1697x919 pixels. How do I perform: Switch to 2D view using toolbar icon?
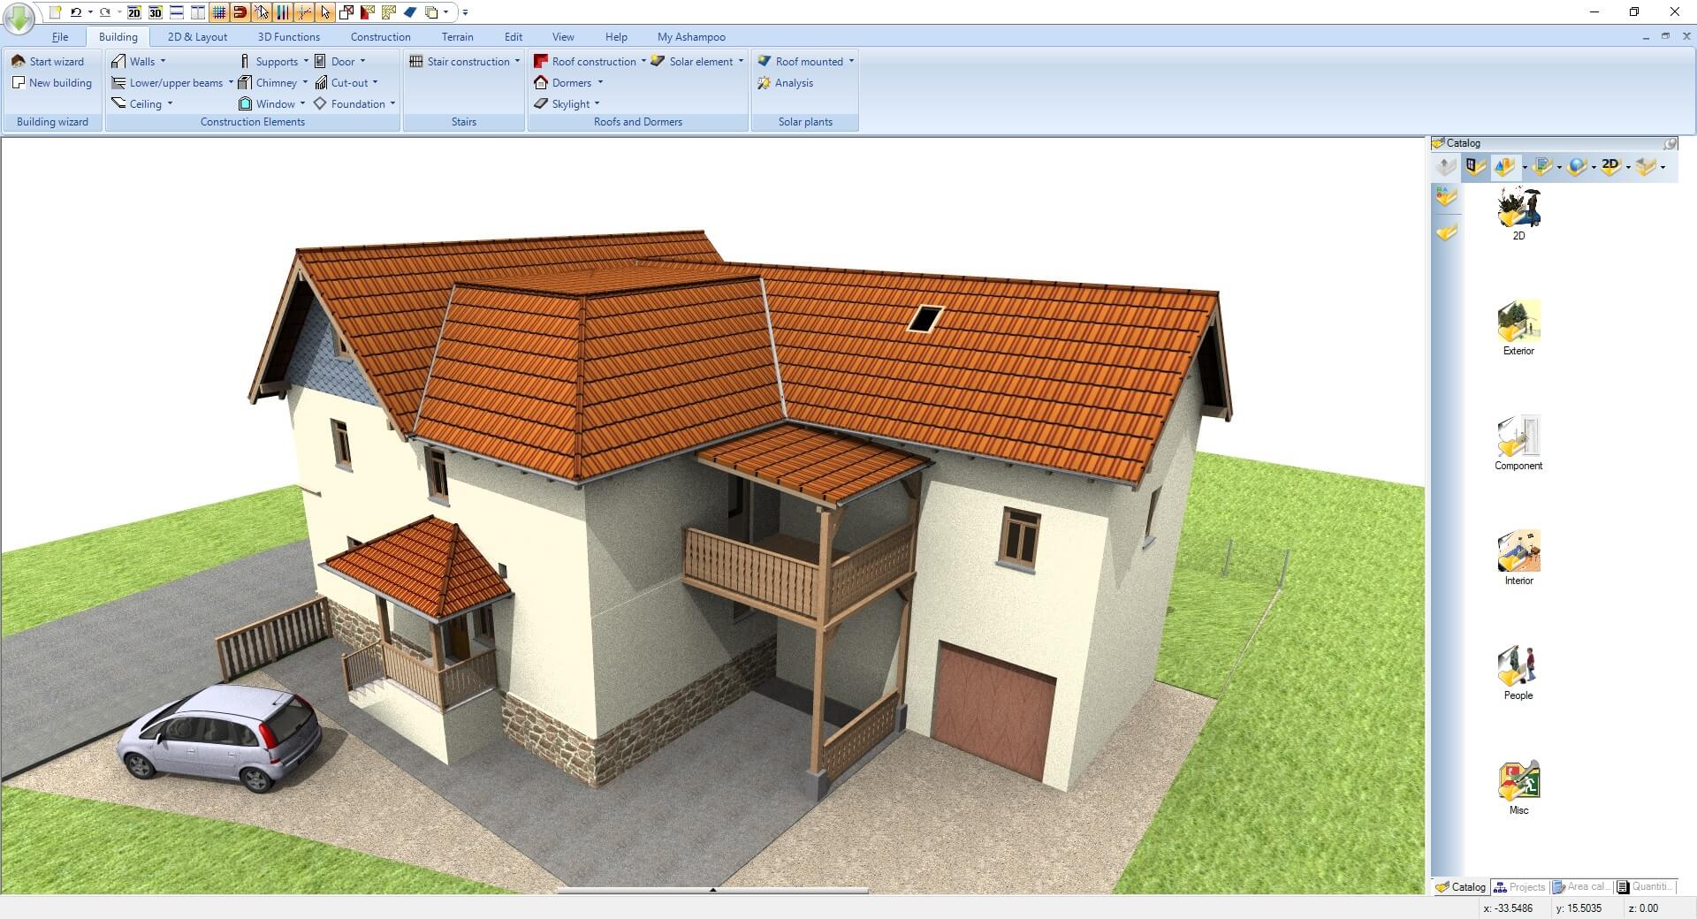pyautogui.click(x=133, y=13)
